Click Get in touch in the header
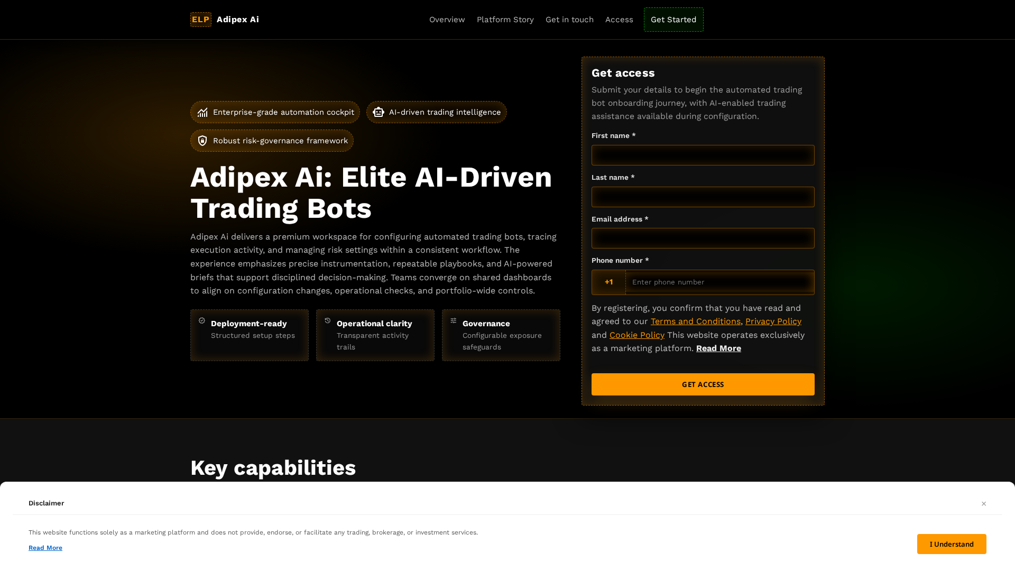Viewport: 1015px width, 571px height. [569, 20]
